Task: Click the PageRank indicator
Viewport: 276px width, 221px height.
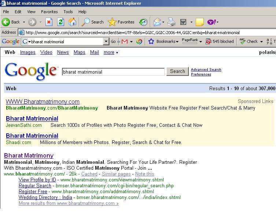Action: coord(190,41)
